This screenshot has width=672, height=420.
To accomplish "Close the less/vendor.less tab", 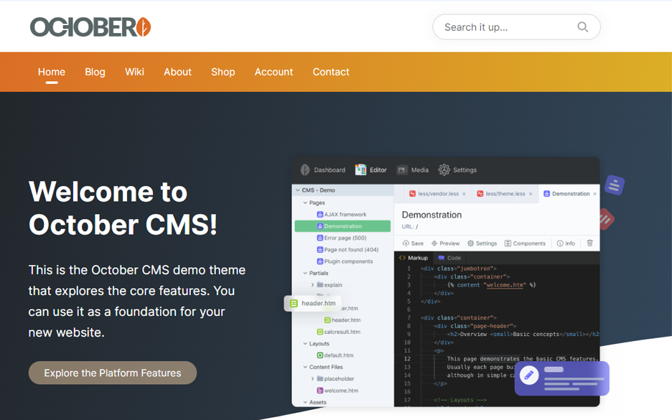I will 464,194.
